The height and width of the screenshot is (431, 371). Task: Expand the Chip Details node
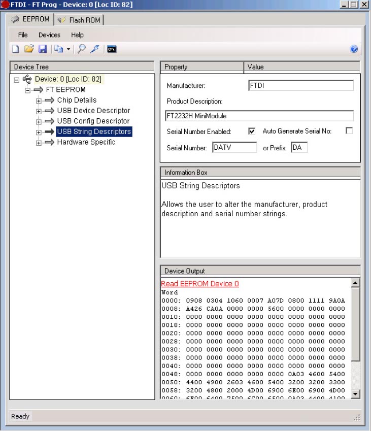point(39,101)
